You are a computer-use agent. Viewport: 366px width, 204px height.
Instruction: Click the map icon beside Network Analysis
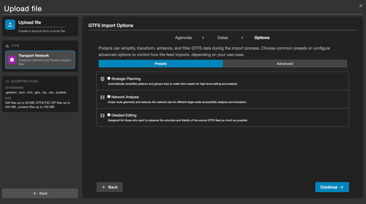[x=102, y=97]
